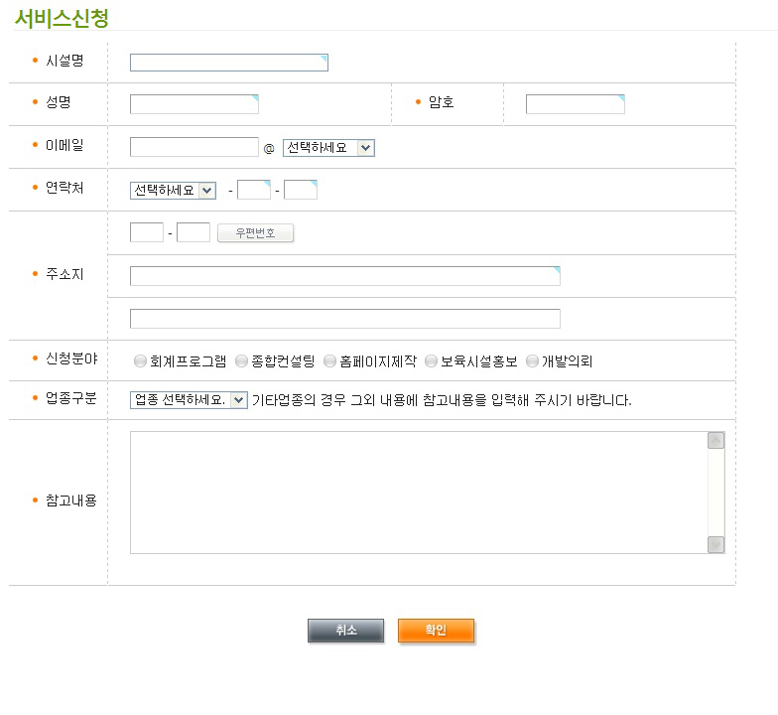778x715 pixels.
Task: Click the first postal code box
Action: (147, 233)
